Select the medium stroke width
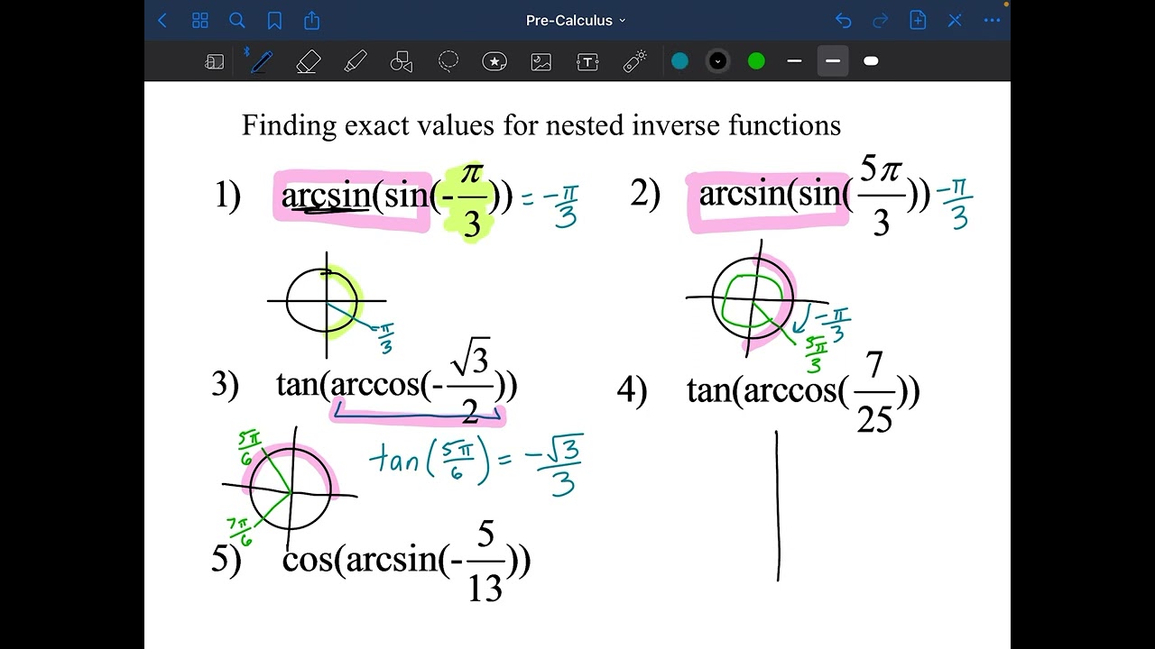The width and height of the screenshot is (1155, 649). 832,61
